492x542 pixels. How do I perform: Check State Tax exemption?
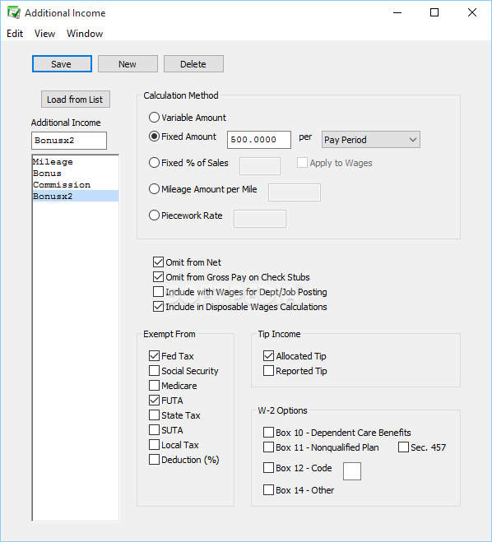(154, 415)
